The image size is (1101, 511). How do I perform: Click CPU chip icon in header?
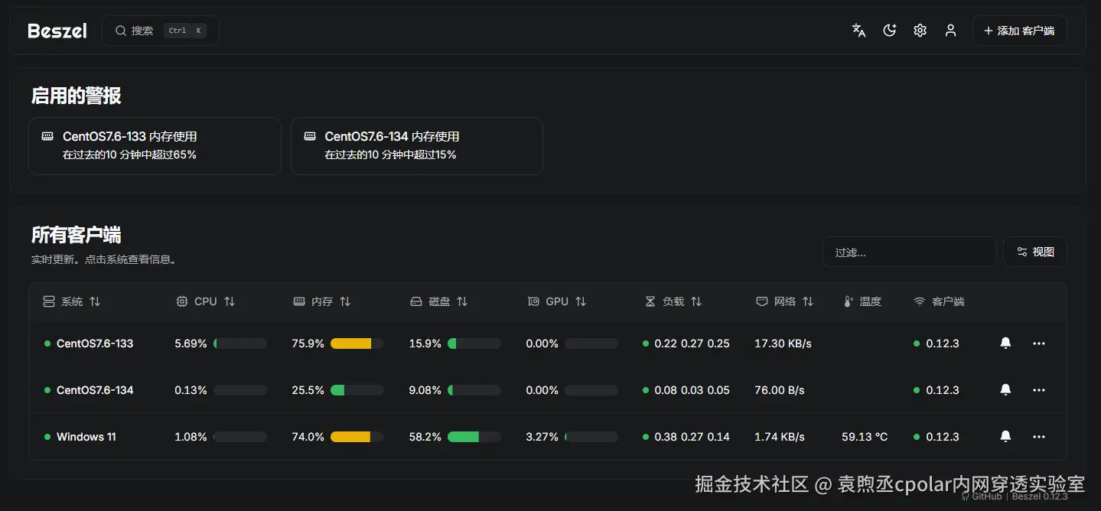coord(182,301)
